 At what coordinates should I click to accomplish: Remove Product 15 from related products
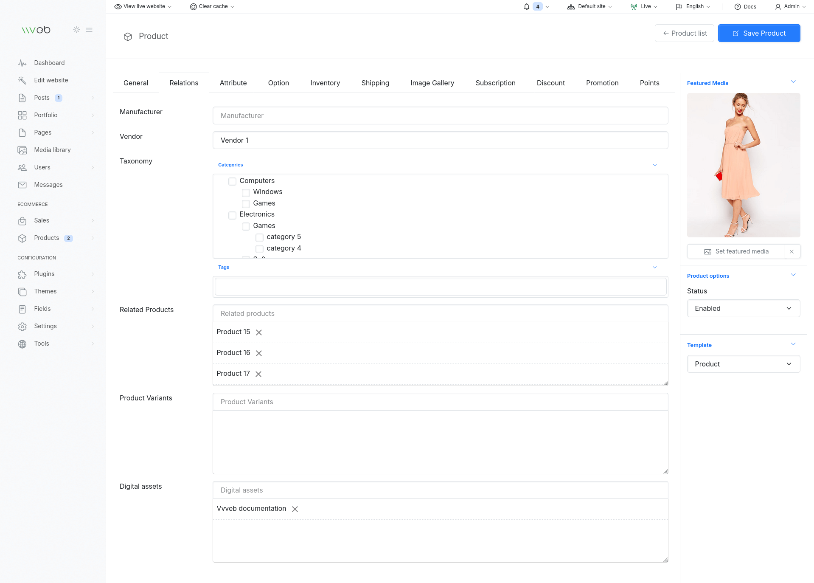click(259, 332)
